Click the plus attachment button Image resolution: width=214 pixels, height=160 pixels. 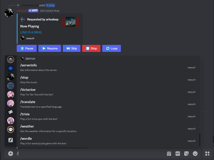(10, 153)
